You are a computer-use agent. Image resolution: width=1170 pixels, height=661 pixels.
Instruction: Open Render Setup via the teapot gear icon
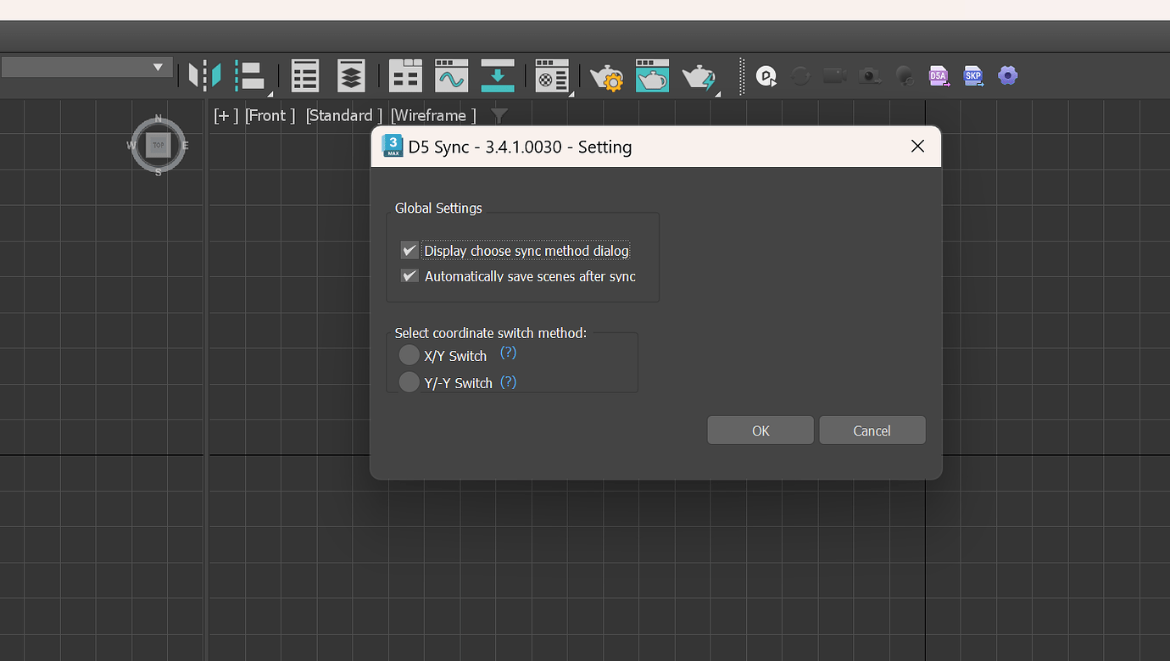[607, 75]
